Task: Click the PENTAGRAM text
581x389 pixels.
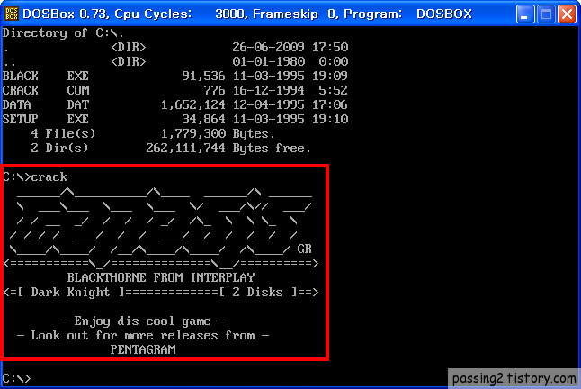Action: 143,349
